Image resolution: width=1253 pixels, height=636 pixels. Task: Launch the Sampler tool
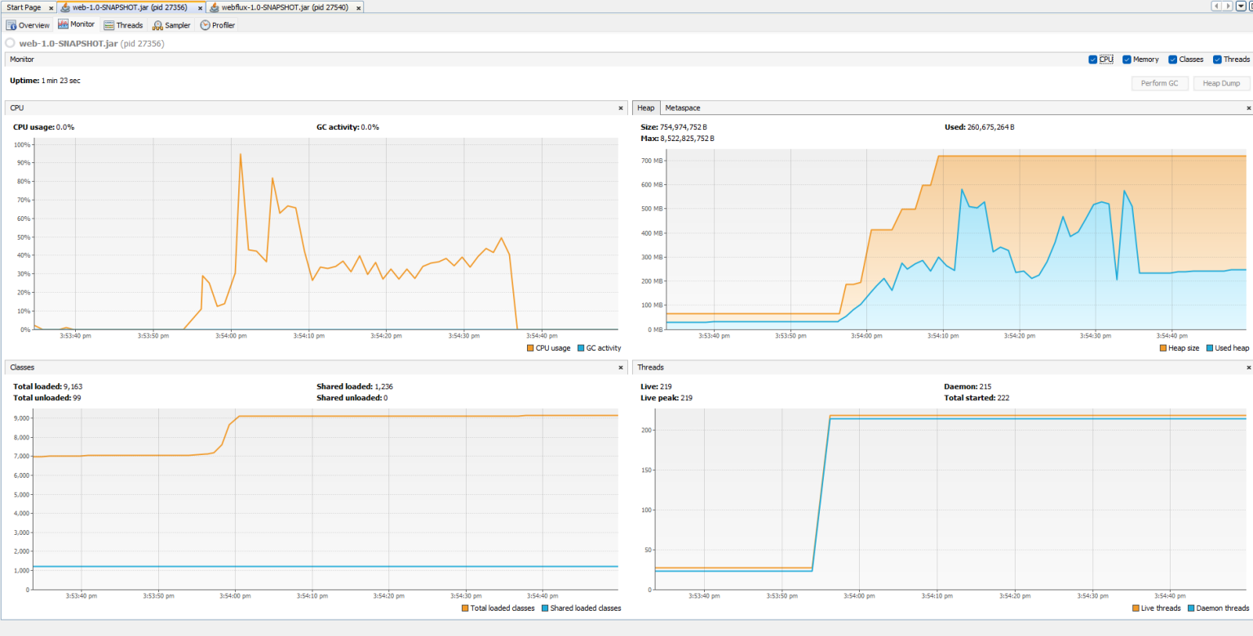click(x=170, y=24)
